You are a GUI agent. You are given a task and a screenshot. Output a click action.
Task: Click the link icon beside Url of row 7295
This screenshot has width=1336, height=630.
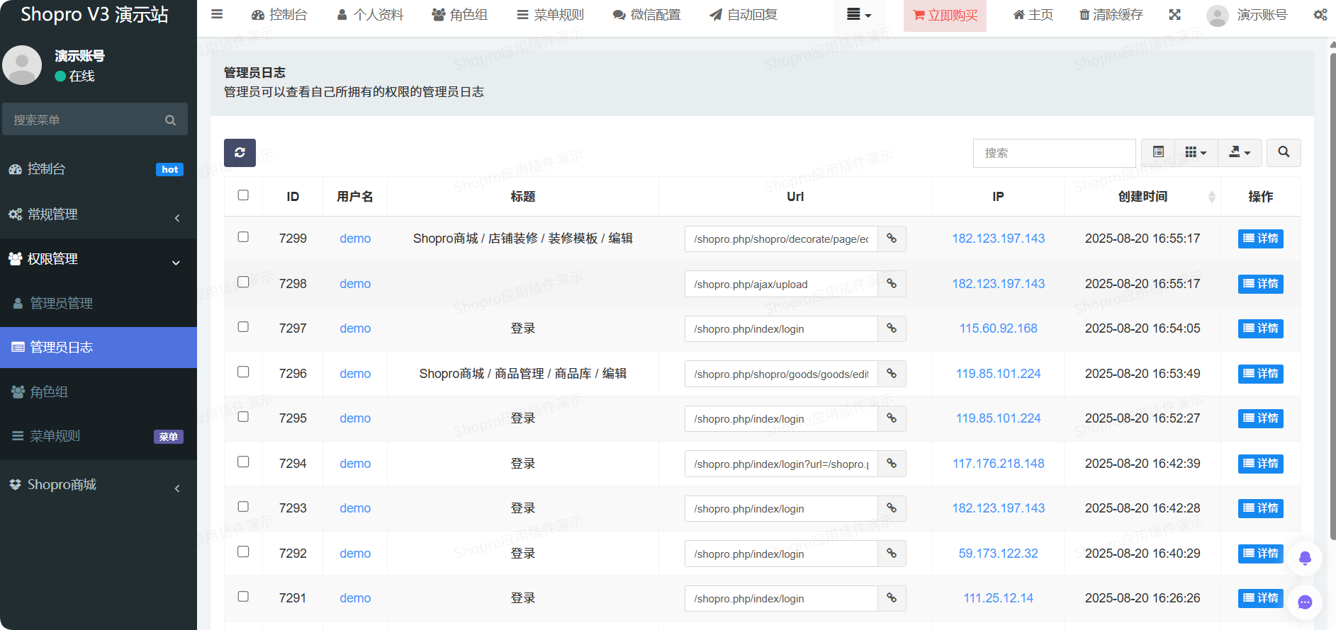[892, 418]
